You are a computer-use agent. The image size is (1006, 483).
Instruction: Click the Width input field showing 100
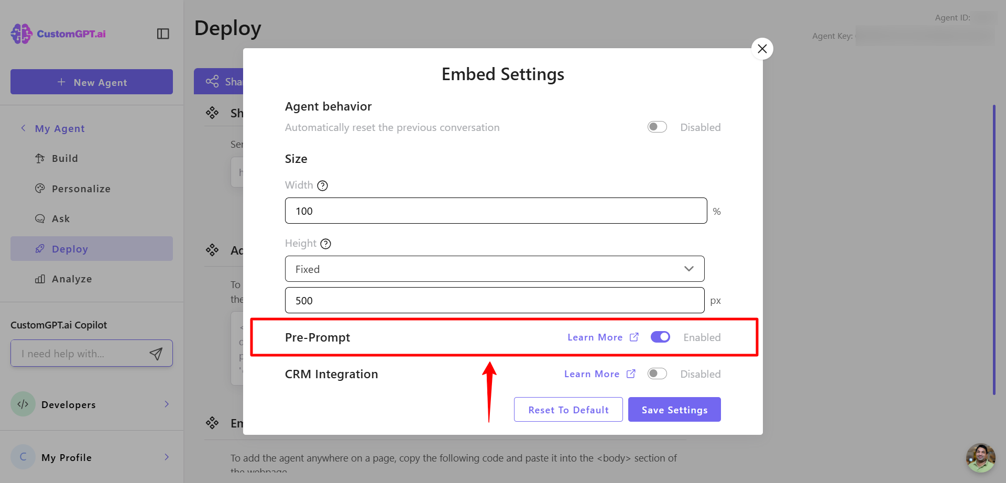[x=496, y=211]
